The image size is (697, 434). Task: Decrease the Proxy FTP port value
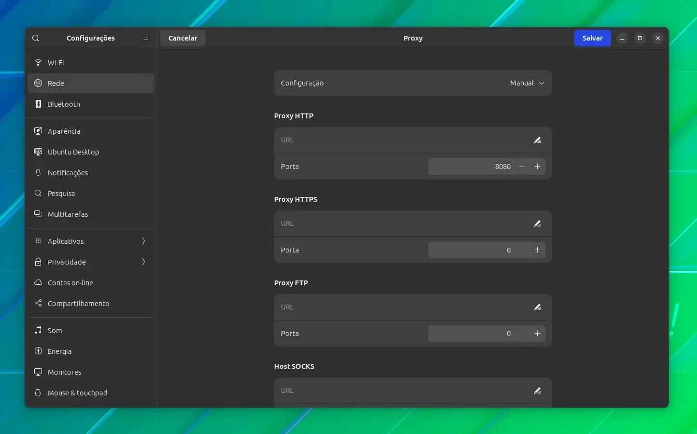point(522,334)
